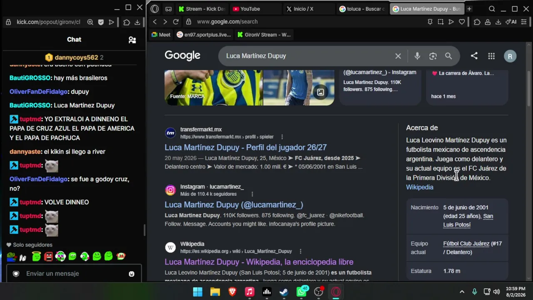Viewport: 533px width, 300px height.
Task: Open downloads in the Kick popout window
Action: pyautogui.click(x=137, y=22)
